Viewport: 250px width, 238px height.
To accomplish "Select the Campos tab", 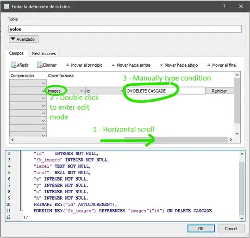I will click(x=16, y=53).
